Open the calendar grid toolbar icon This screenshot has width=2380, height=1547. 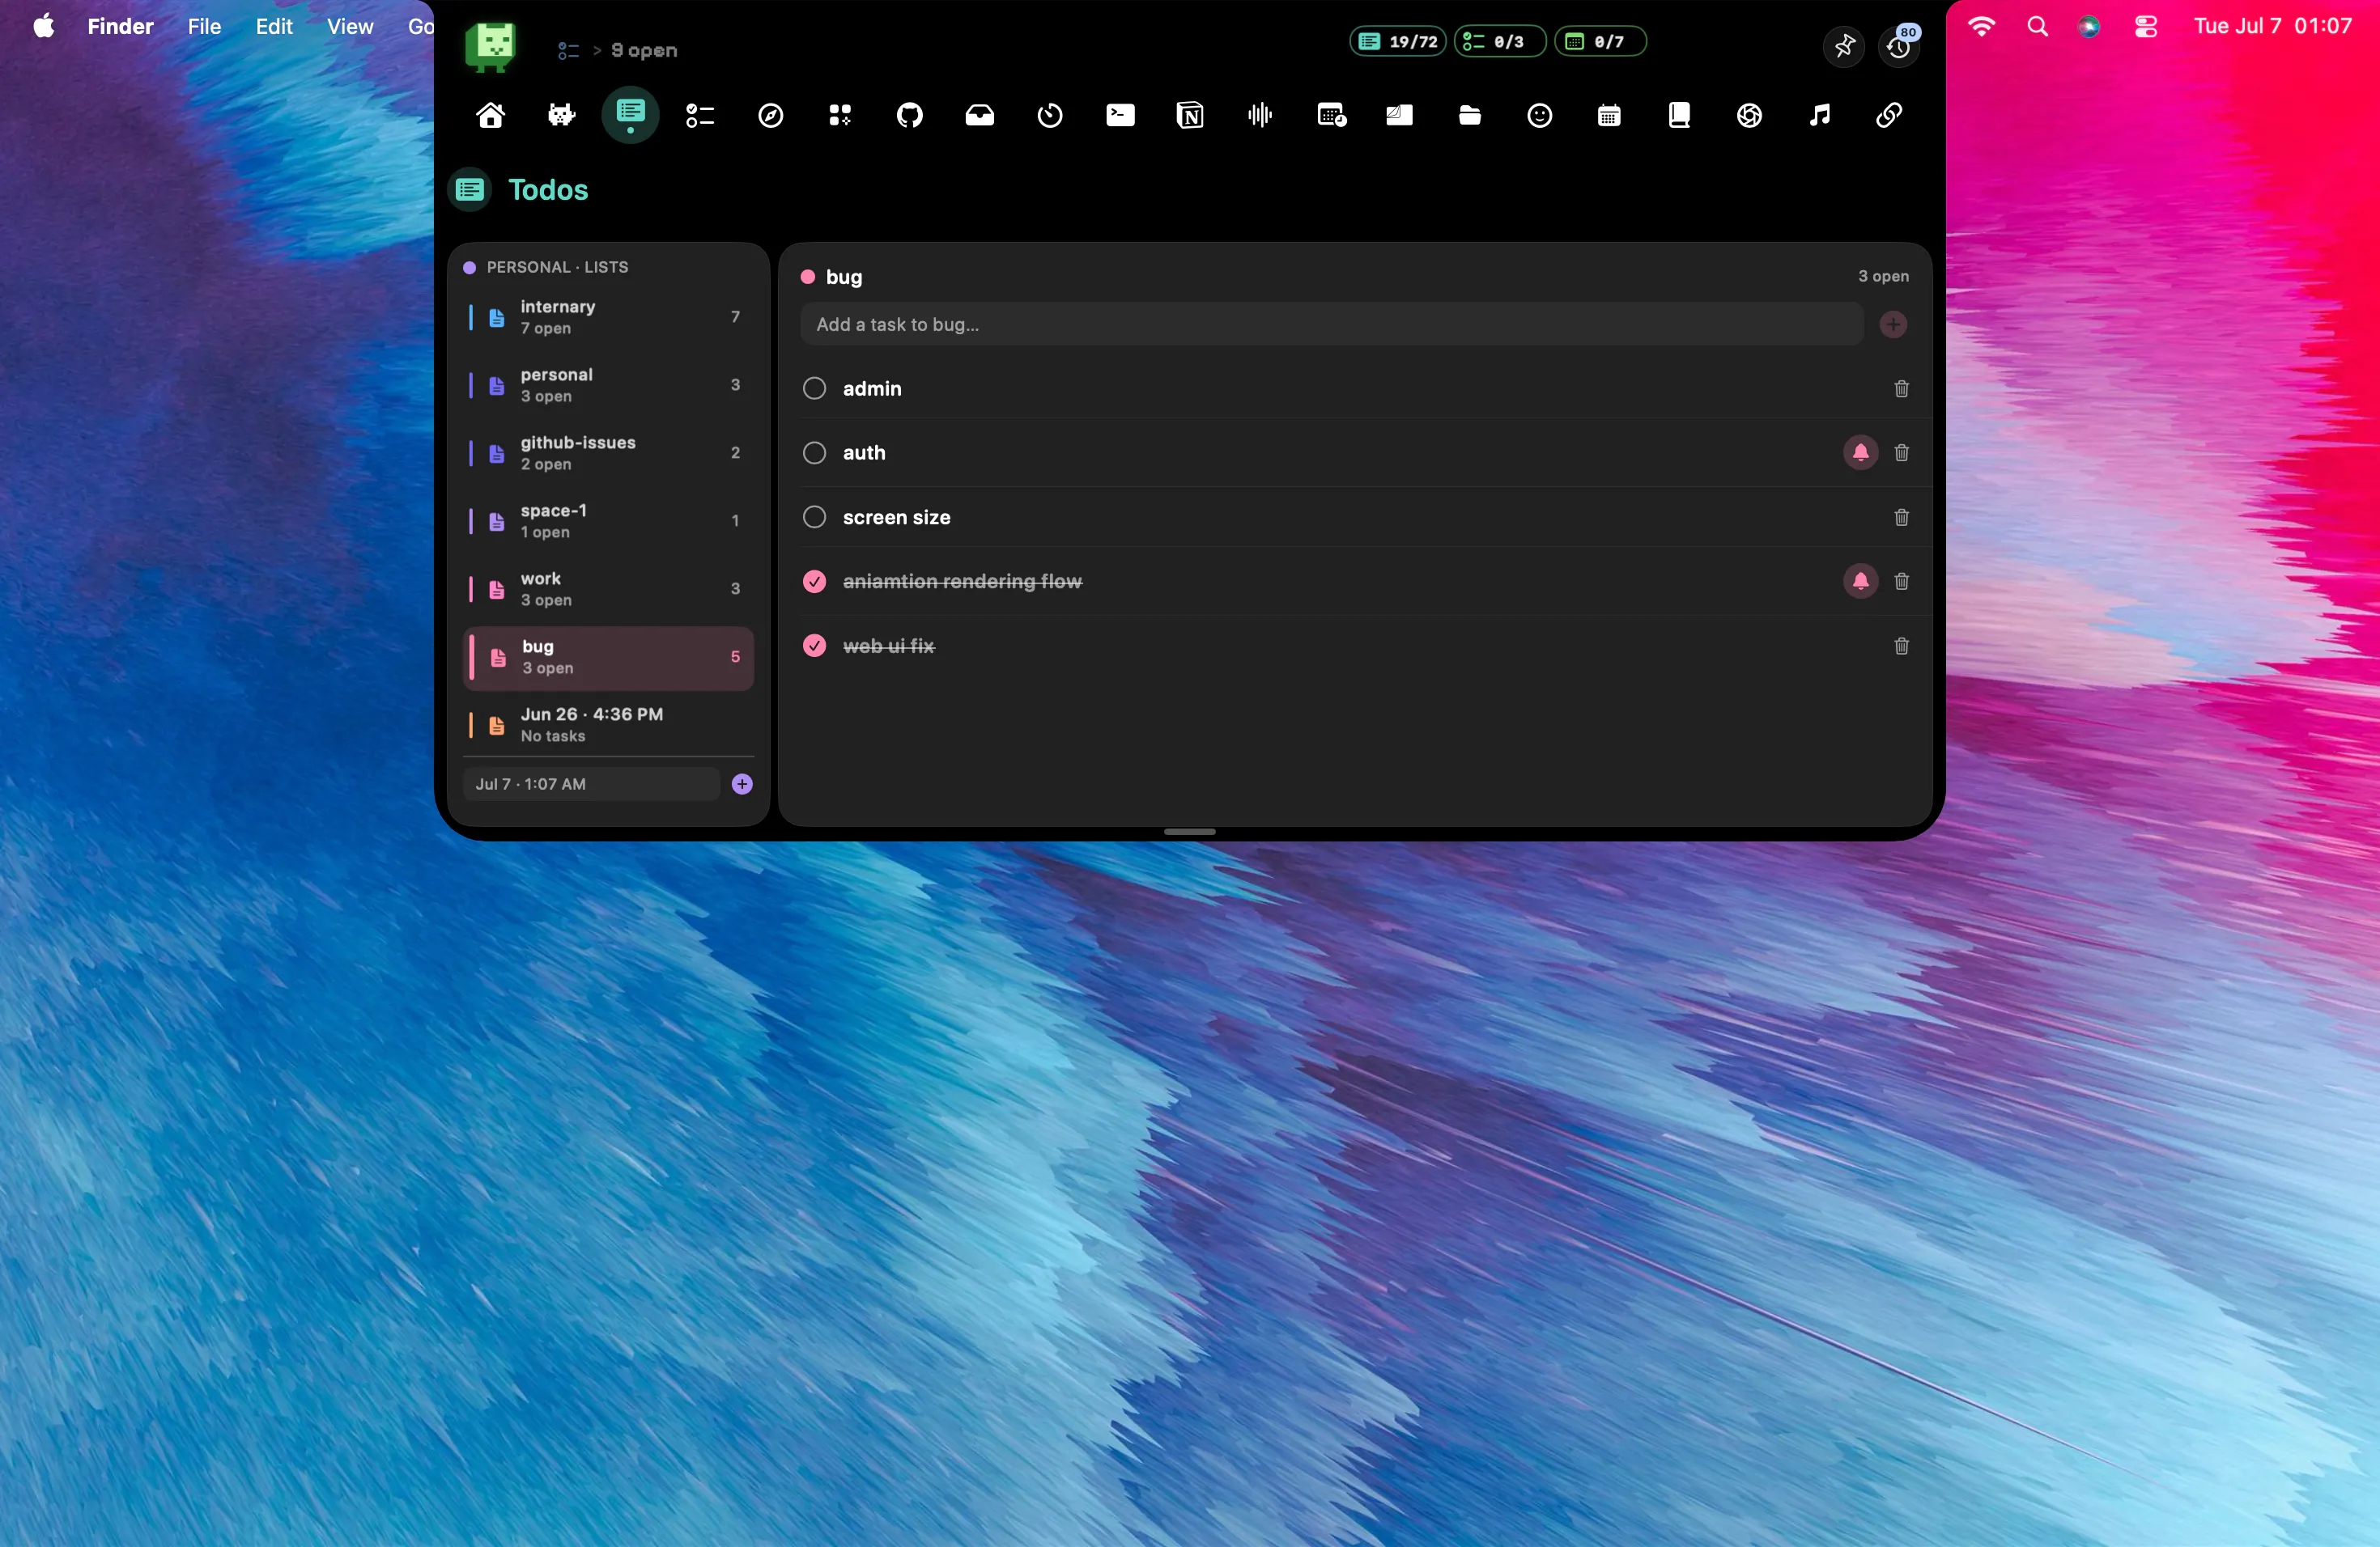point(1609,115)
